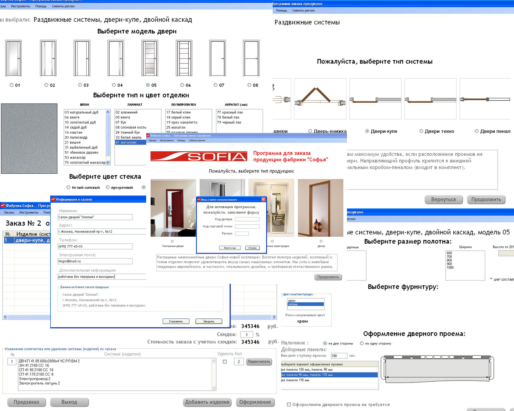Viewport: 514px width, 411px height.
Task: Select Распашные двери product type radio
Action: pos(172,241)
